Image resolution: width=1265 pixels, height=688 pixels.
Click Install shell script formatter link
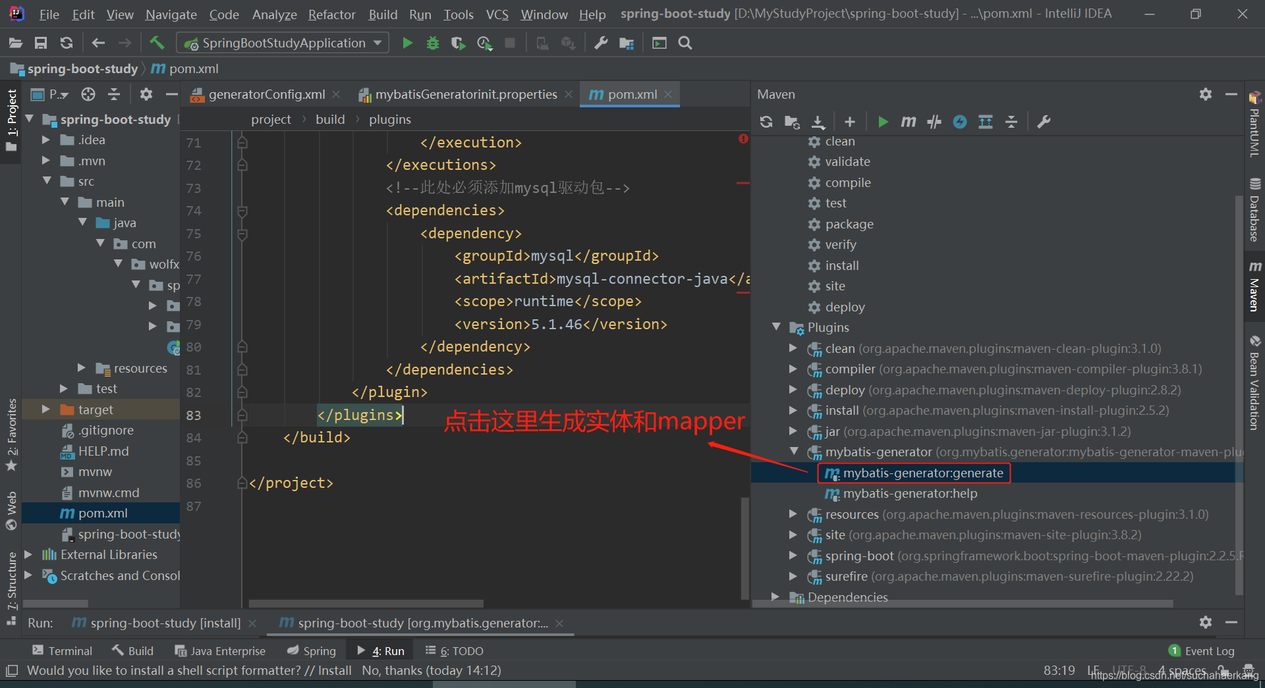coord(335,670)
